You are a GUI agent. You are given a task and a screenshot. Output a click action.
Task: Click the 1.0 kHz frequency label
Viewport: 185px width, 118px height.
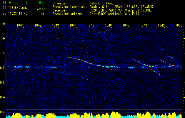point(3,53)
